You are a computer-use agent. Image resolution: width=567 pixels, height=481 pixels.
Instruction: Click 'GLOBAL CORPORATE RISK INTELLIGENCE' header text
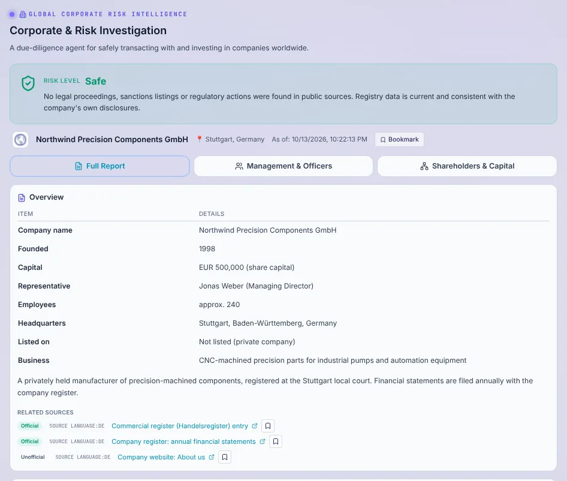pos(108,14)
